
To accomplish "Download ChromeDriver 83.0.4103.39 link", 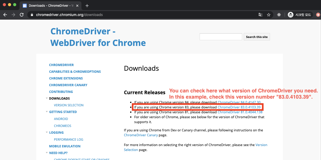I will click(x=239, y=107).
